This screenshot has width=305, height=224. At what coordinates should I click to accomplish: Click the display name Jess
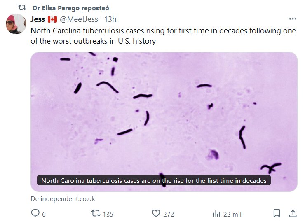click(x=38, y=19)
